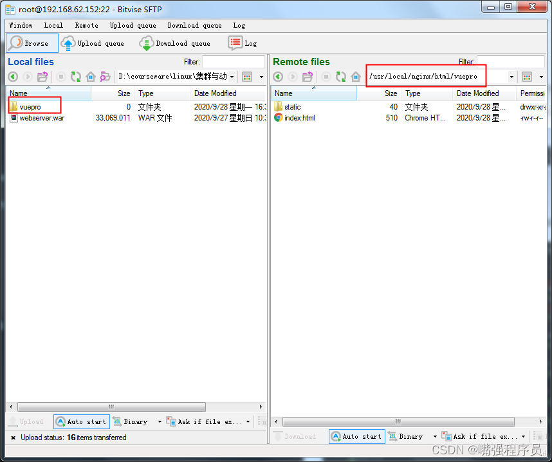Screen dimensions: 552x462
Task: Sort Remote files by Name column
Action: pyautogui.click(x=314, y=93)
